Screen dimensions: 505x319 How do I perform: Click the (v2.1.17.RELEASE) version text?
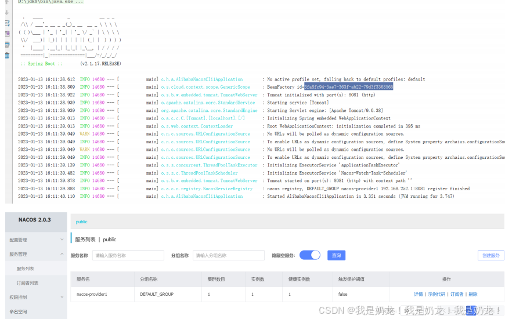click(x=100, y=64)
